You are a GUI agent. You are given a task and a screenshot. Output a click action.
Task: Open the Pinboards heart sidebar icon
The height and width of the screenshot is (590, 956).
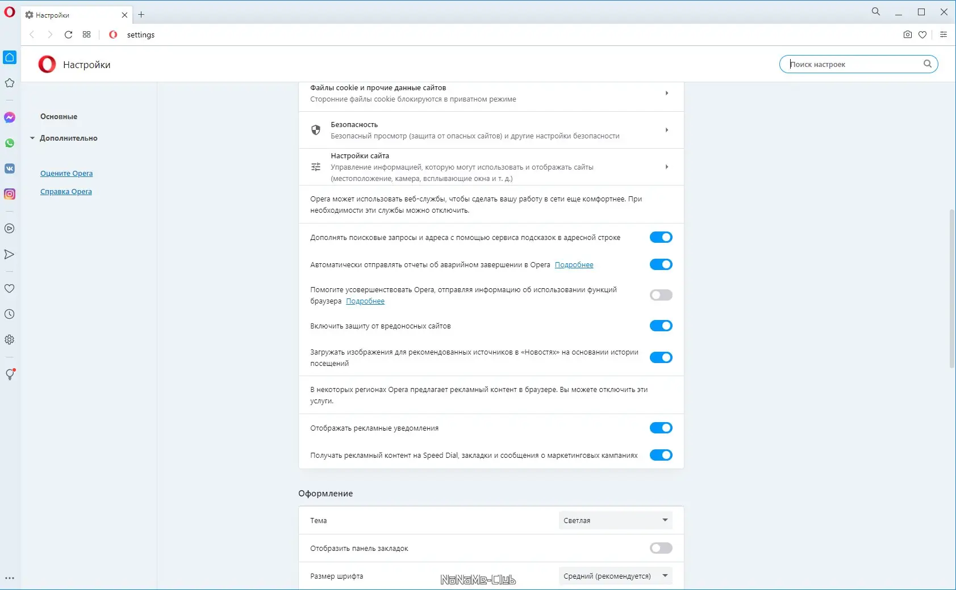[10, 288]
